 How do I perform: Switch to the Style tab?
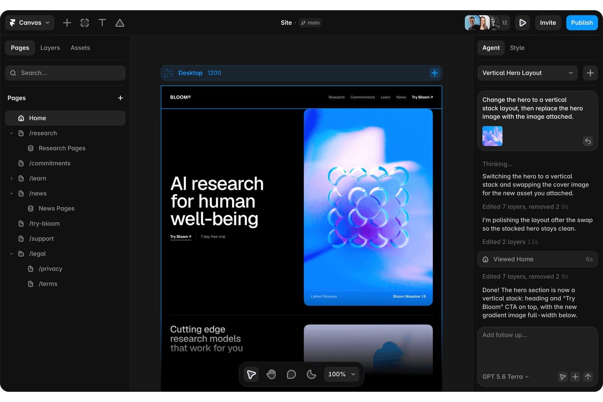(517, 48)
